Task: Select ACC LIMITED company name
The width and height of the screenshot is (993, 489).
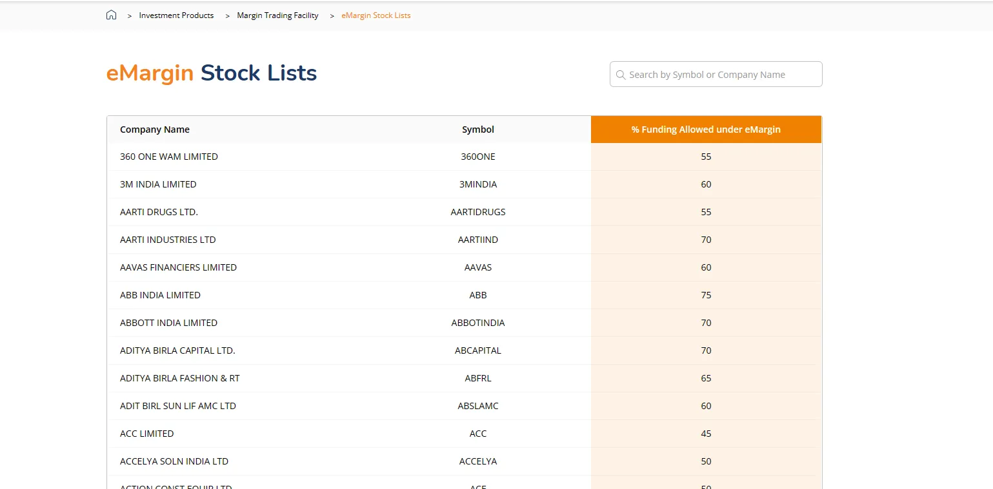Action: (x=147, y=434)
